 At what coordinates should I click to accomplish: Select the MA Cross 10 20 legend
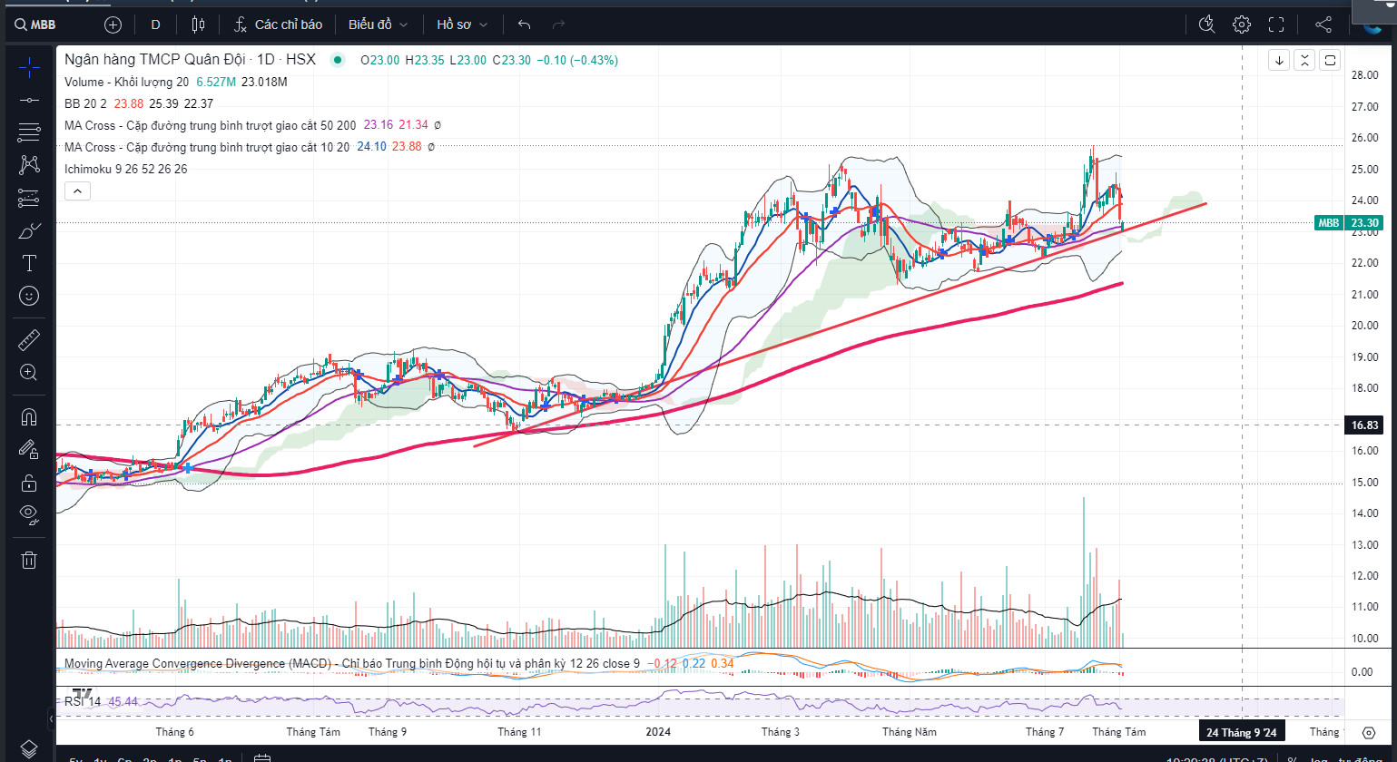[x=207, y=147]
